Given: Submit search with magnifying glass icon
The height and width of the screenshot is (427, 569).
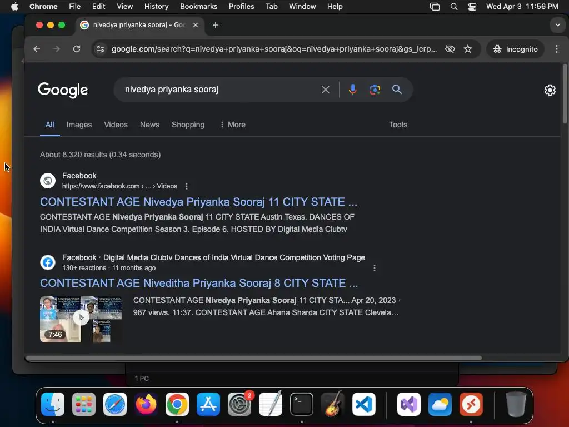Looking at the screenshot, I should point(397,90).
